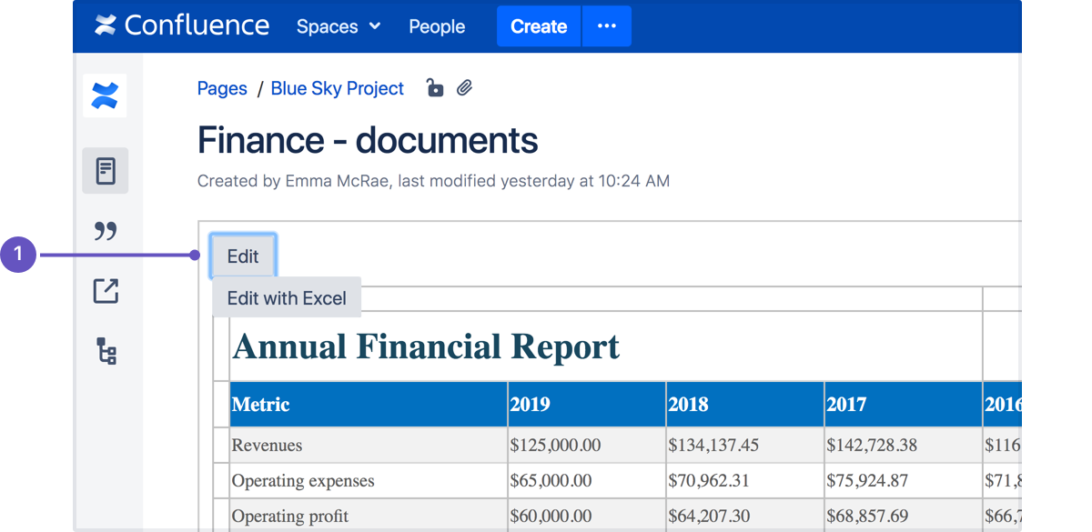The height and width of the screenshot is (532, 1092).
Task: Click the Revenues row label
Action: click(x=369, y=445)
